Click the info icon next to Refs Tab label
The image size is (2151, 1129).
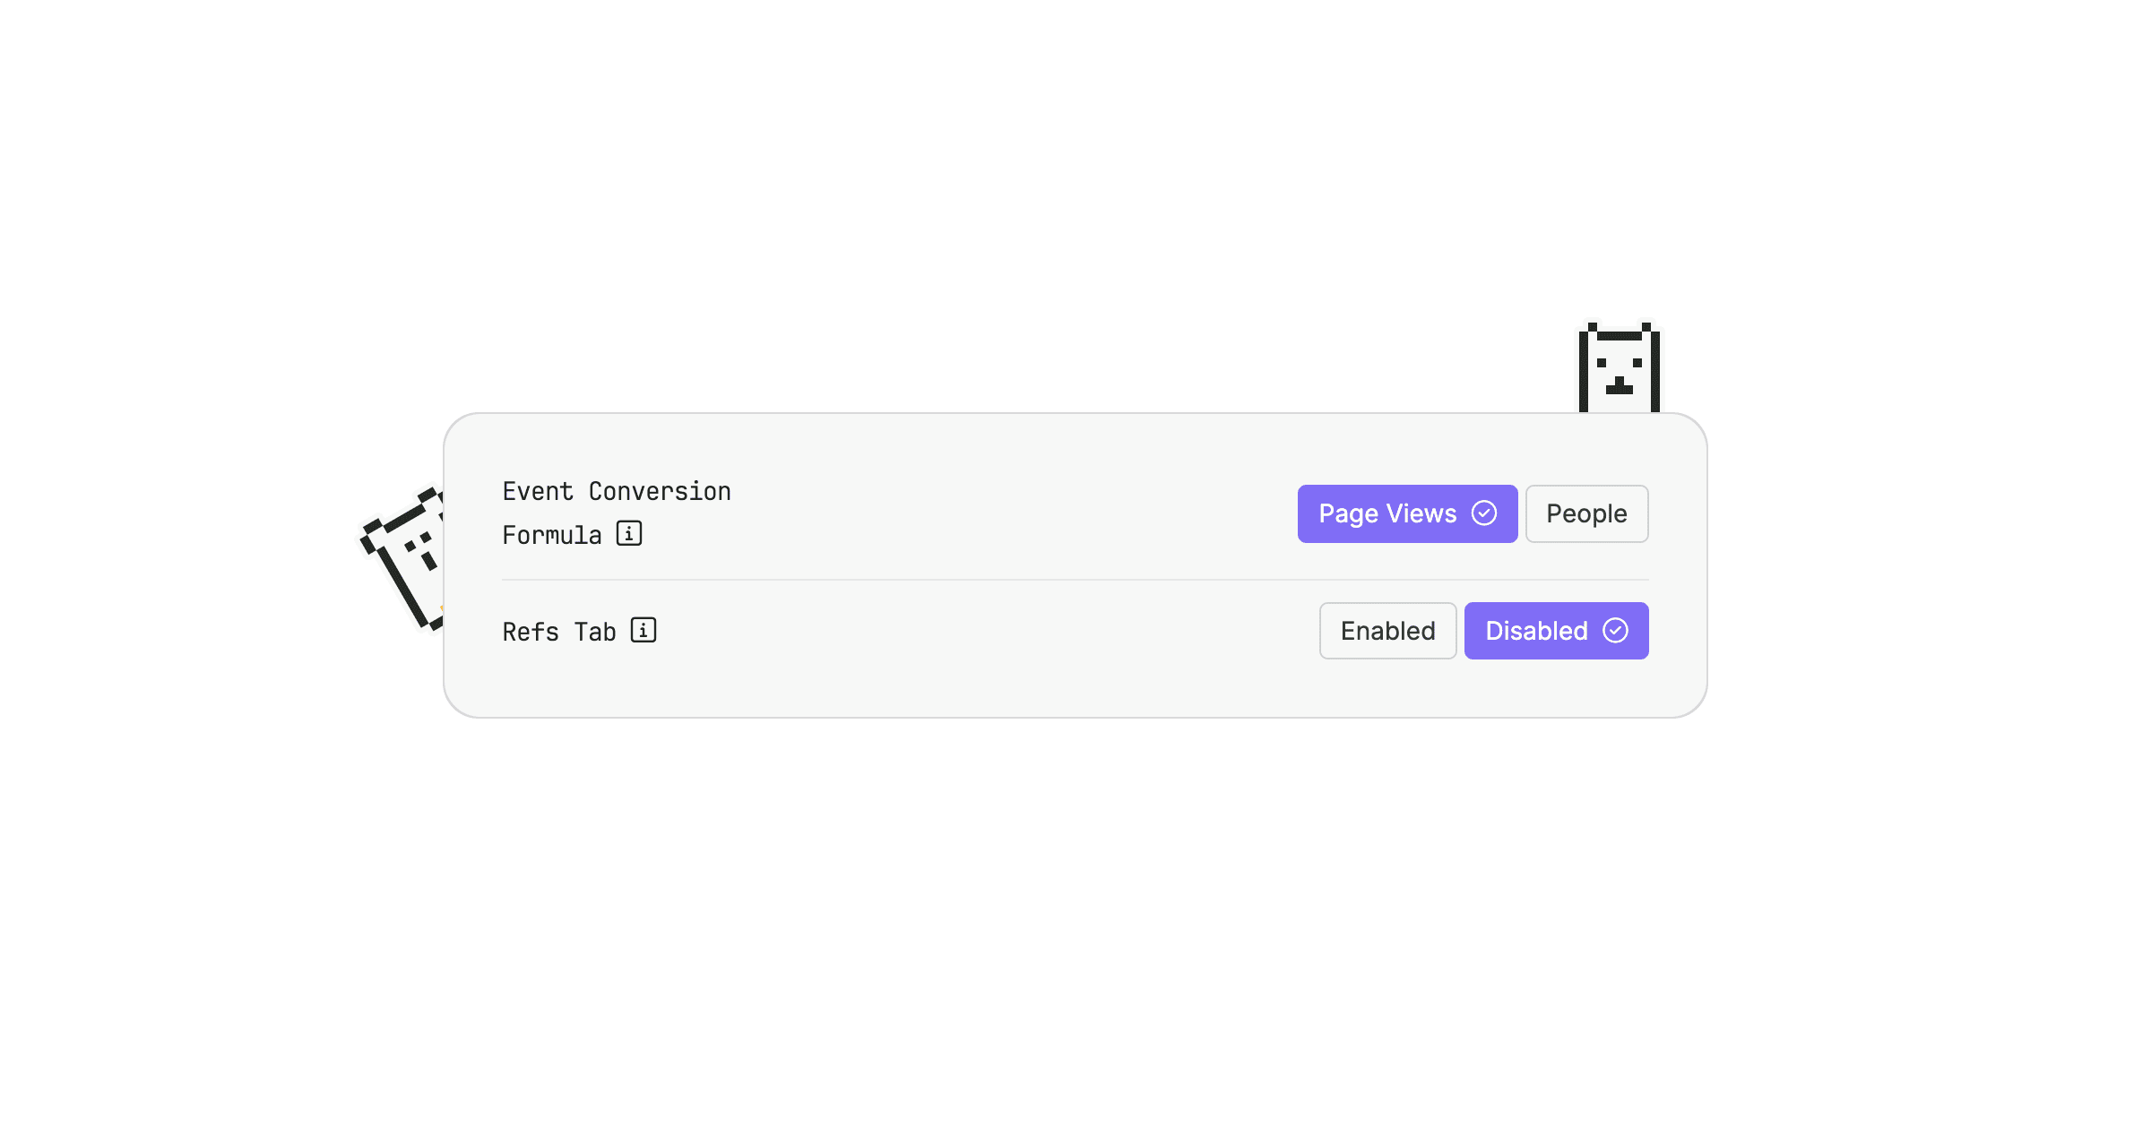(643, 630)
